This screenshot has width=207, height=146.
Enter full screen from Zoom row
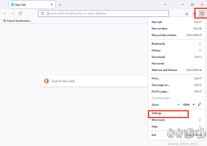pos(200,105)
